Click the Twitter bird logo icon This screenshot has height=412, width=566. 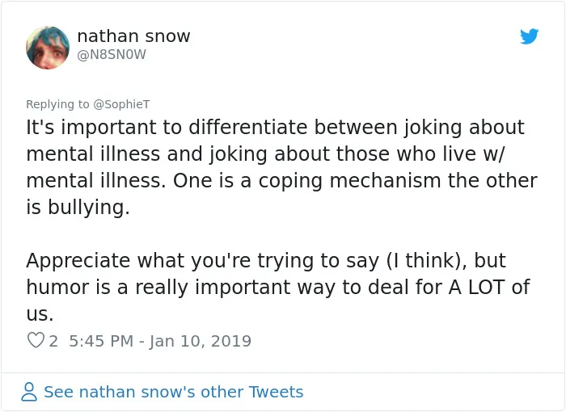point(529,36)
